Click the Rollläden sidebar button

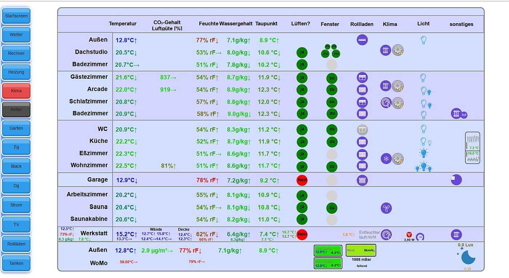point(16,244)
